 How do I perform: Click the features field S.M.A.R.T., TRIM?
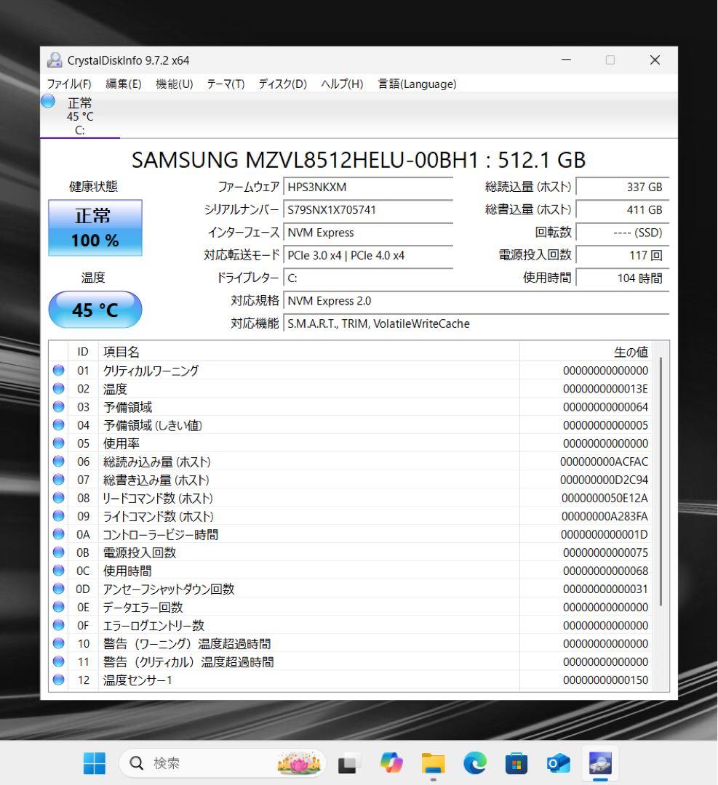(x=476, y=323)
